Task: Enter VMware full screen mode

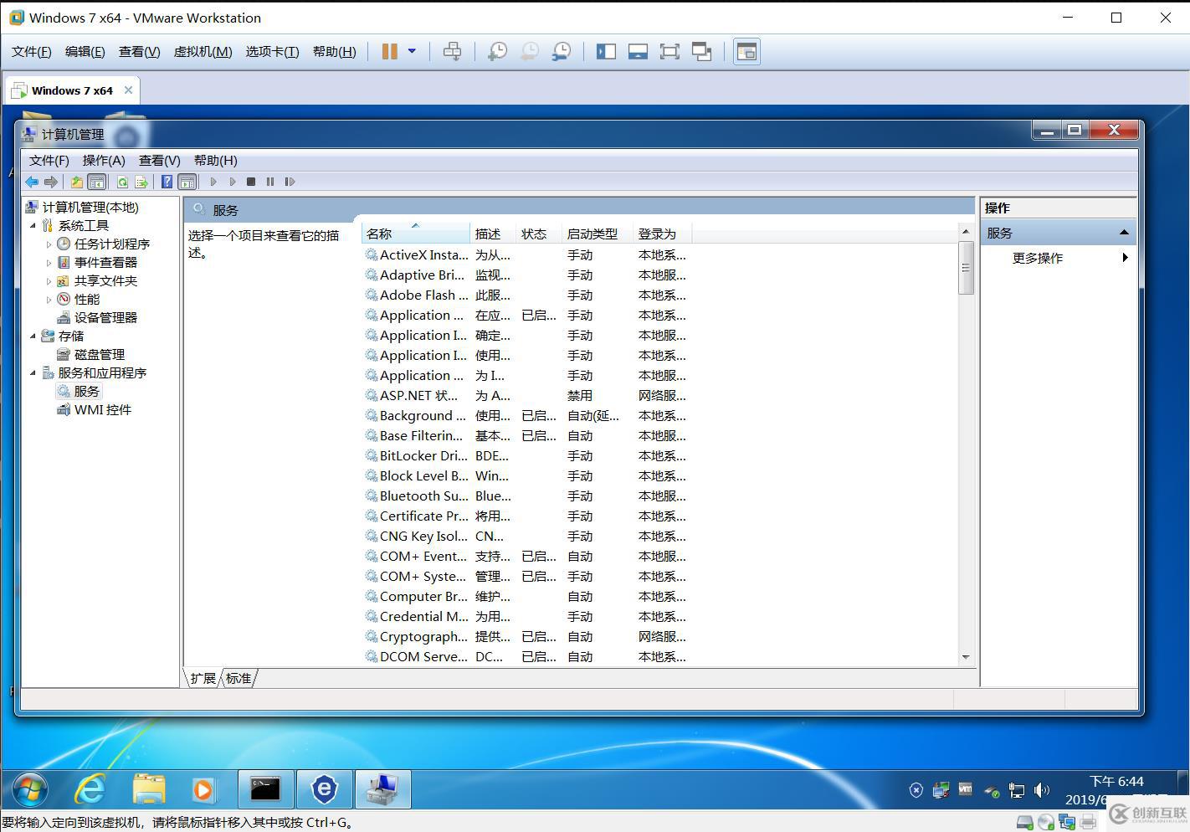Action: point(669,52)
